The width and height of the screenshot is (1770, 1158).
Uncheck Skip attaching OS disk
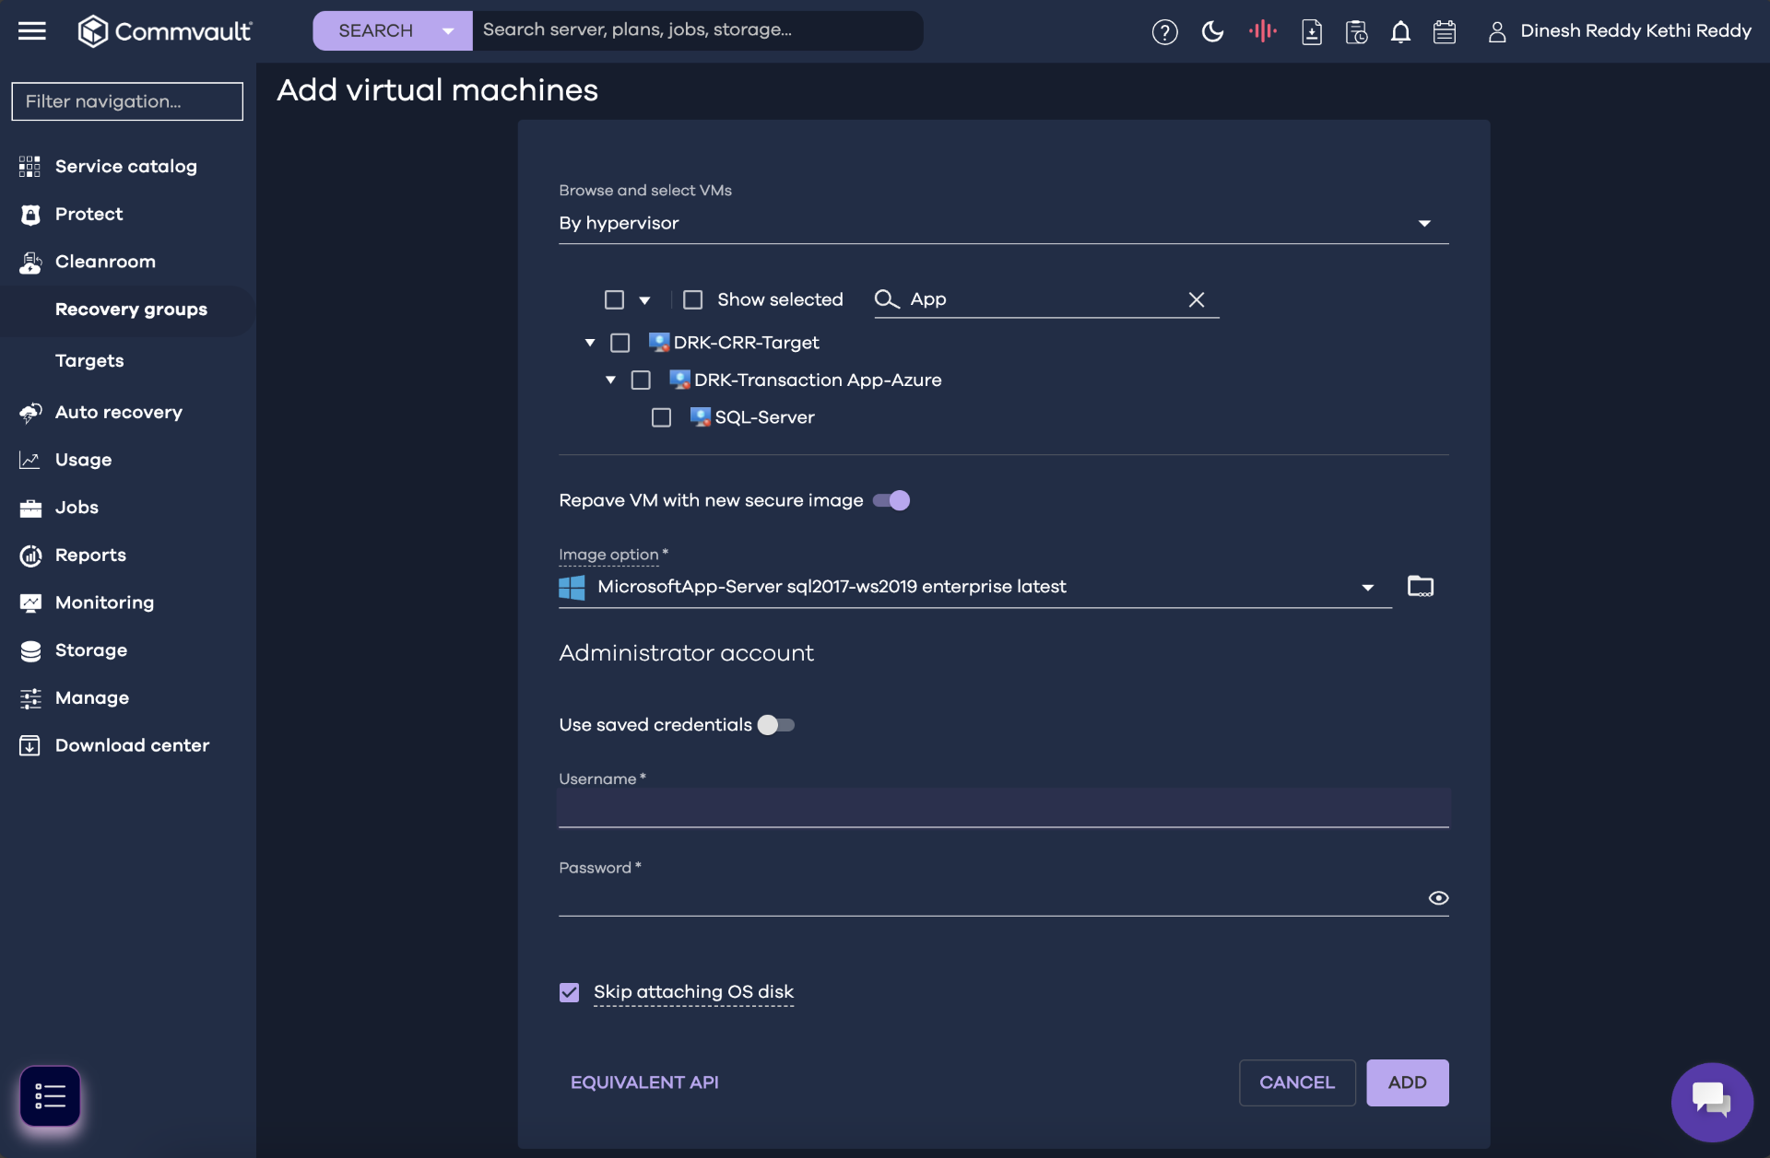point(569,992)
